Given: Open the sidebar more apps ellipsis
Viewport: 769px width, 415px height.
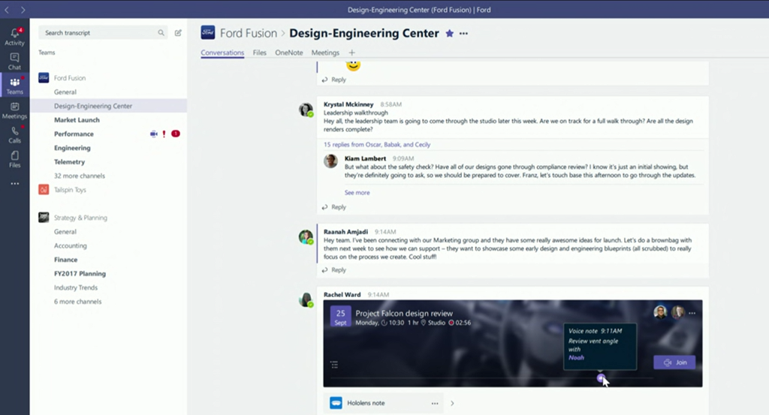Looking at the screenshot, I should click(x=15, y=183).
